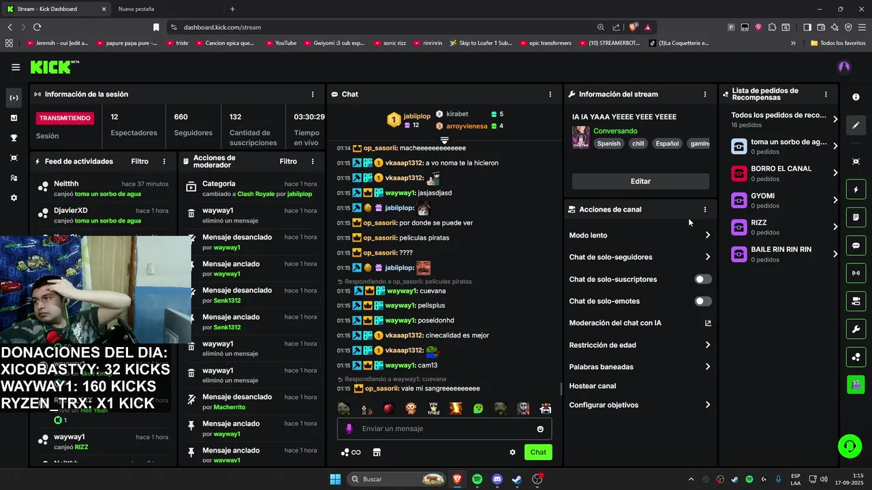Image resolution: width=872 pixels, height=490 pixels.
Task: Switch to the Nueva pestaña browser tab
Action: click(x=136, y=9)
